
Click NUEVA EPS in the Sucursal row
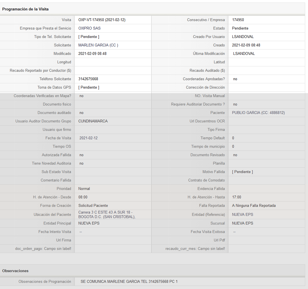click(x=243, y=224)
